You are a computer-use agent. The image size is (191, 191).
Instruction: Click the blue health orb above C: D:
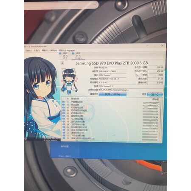pyautogui.click(x=60, y=53)
